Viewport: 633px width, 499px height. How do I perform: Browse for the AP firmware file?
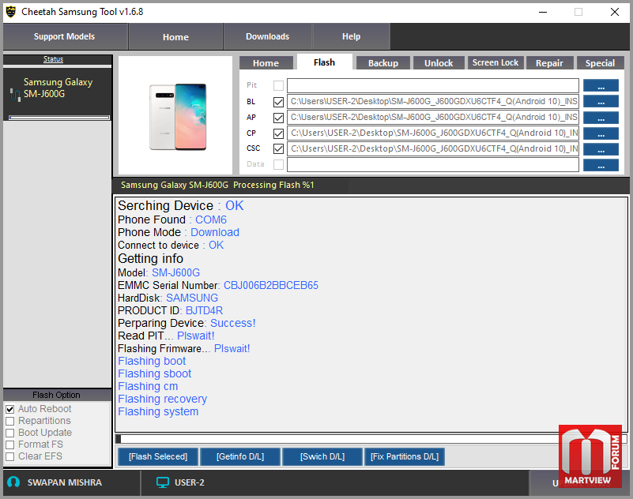point(601,118)
